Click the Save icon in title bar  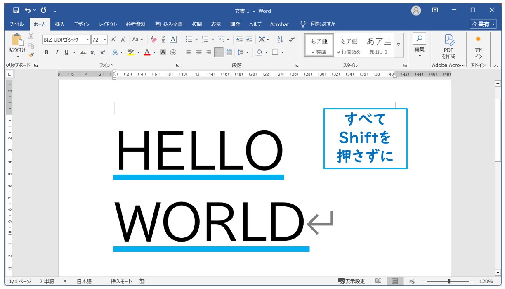16,10
